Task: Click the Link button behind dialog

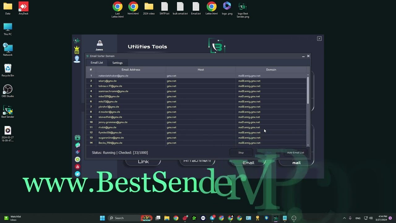Action: (x=143, y=162)
